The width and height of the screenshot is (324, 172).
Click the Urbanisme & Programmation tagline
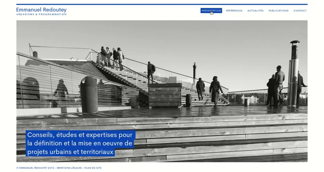(x=41, y=14)
